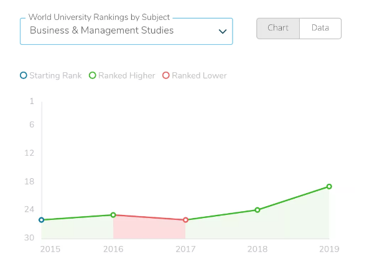The image size is (367, 261).
Task: Select the 2019 green data point
Action: coord(329,186)
